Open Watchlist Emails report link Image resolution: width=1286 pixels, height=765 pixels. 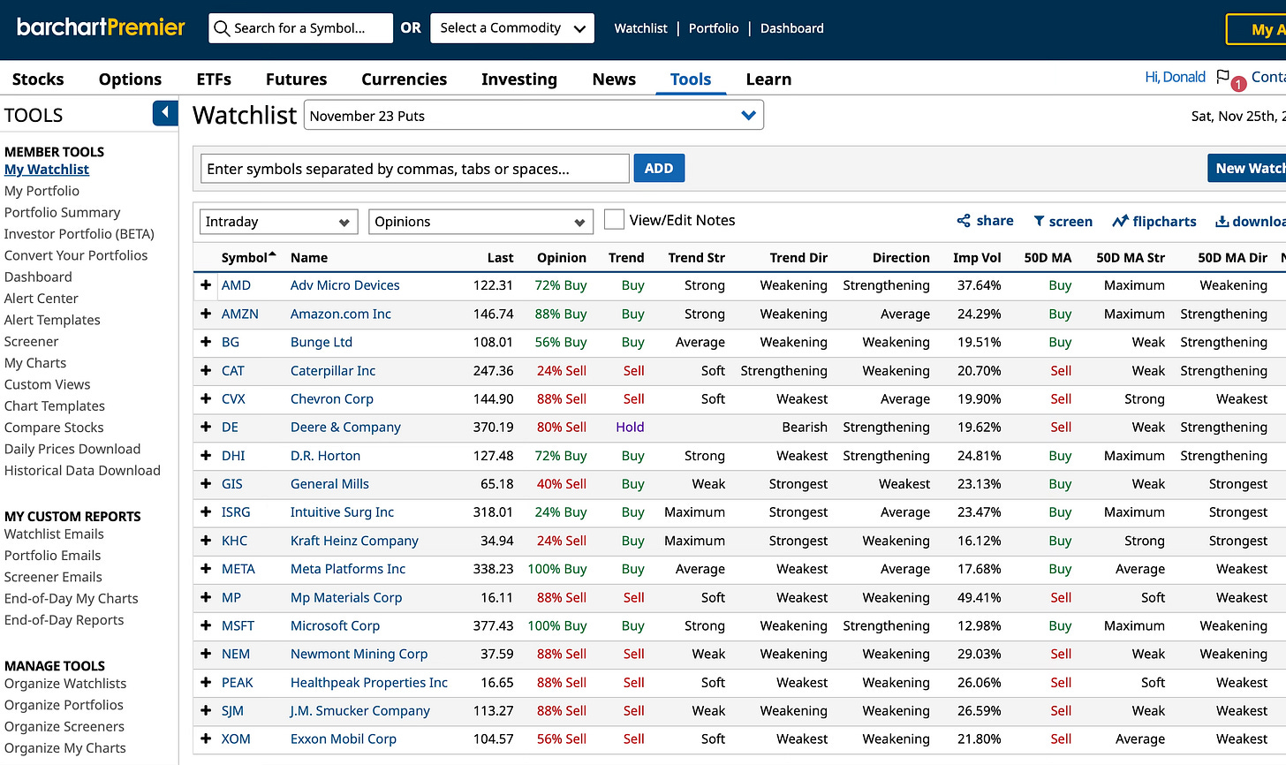click(x=54, y=534)
